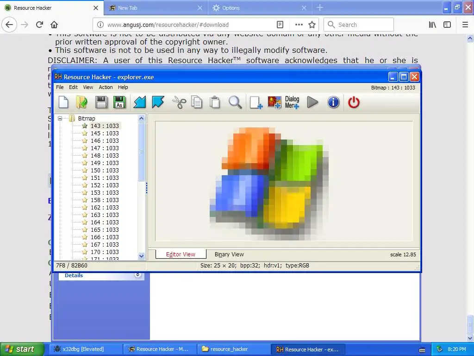This screenshot has height=356, width=474.
Task: Compile script with the gray play icon
Action: 312,102
